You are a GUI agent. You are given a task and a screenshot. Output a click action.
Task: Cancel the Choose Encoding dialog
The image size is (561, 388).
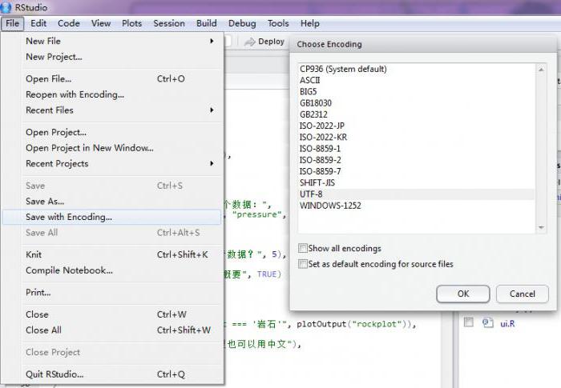coord(522,294)
